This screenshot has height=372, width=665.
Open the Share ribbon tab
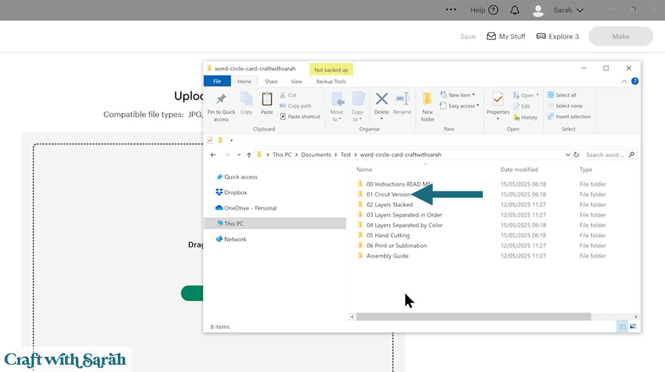tap(271, 81)
